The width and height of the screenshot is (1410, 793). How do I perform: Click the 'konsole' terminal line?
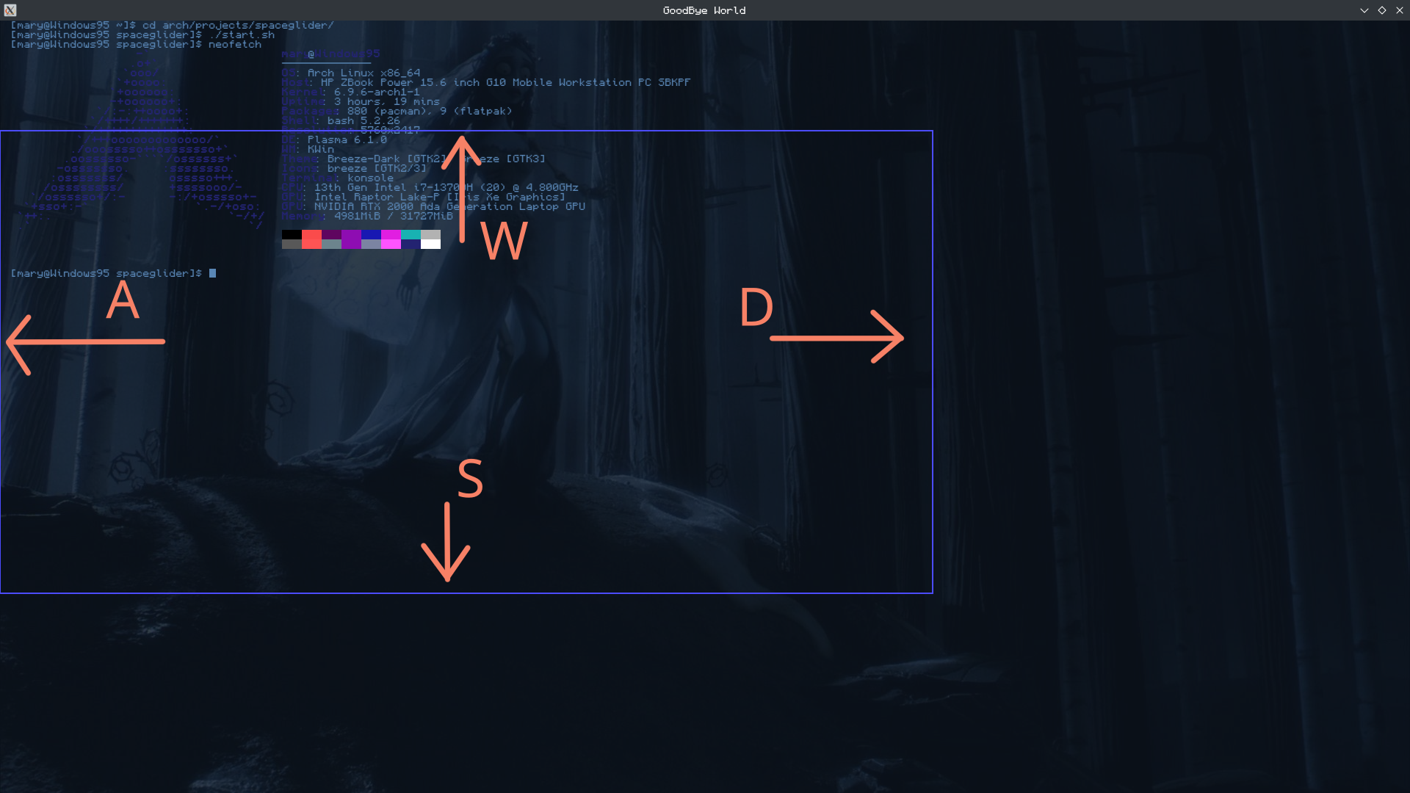[370, 178]
